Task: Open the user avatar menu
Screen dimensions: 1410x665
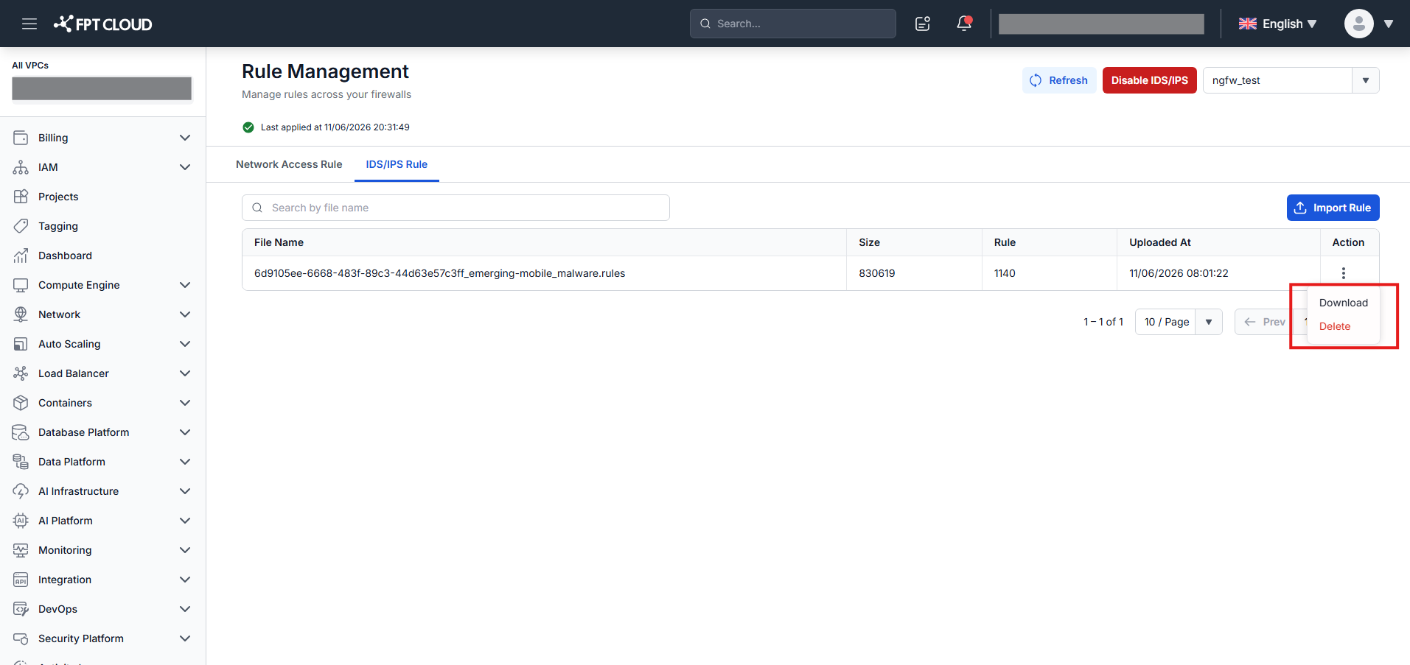Action: [x=1358, y=24]
